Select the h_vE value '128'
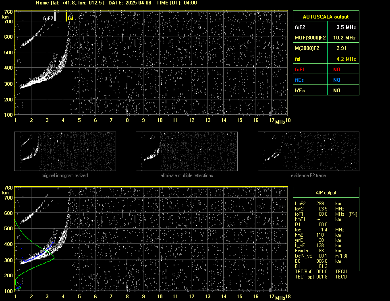Screen dimensions: 390x301 point(320,245)
